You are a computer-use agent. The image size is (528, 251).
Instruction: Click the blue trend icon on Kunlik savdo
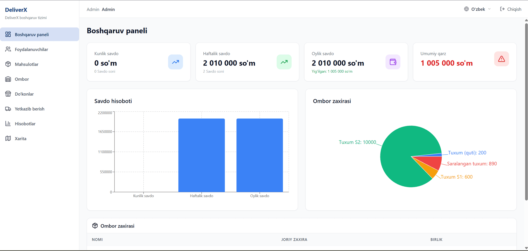tap(175, 62)
